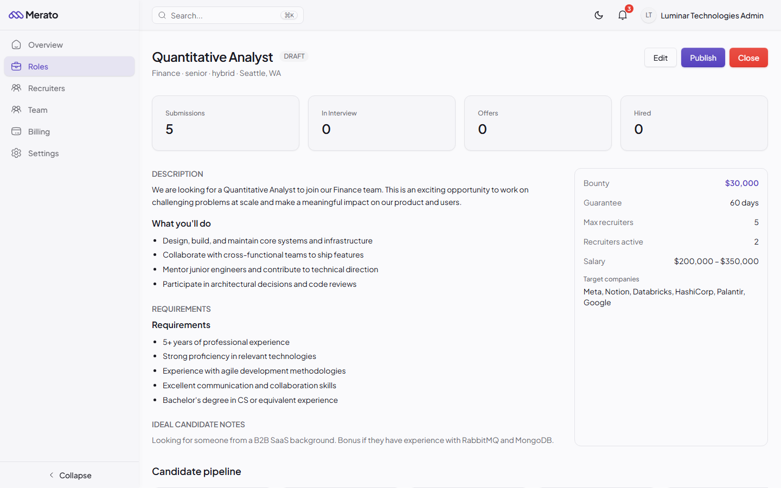The height and width of the screenshot is (488, 781).
Task: Open the Team section icon
Action: coord(16,110)
